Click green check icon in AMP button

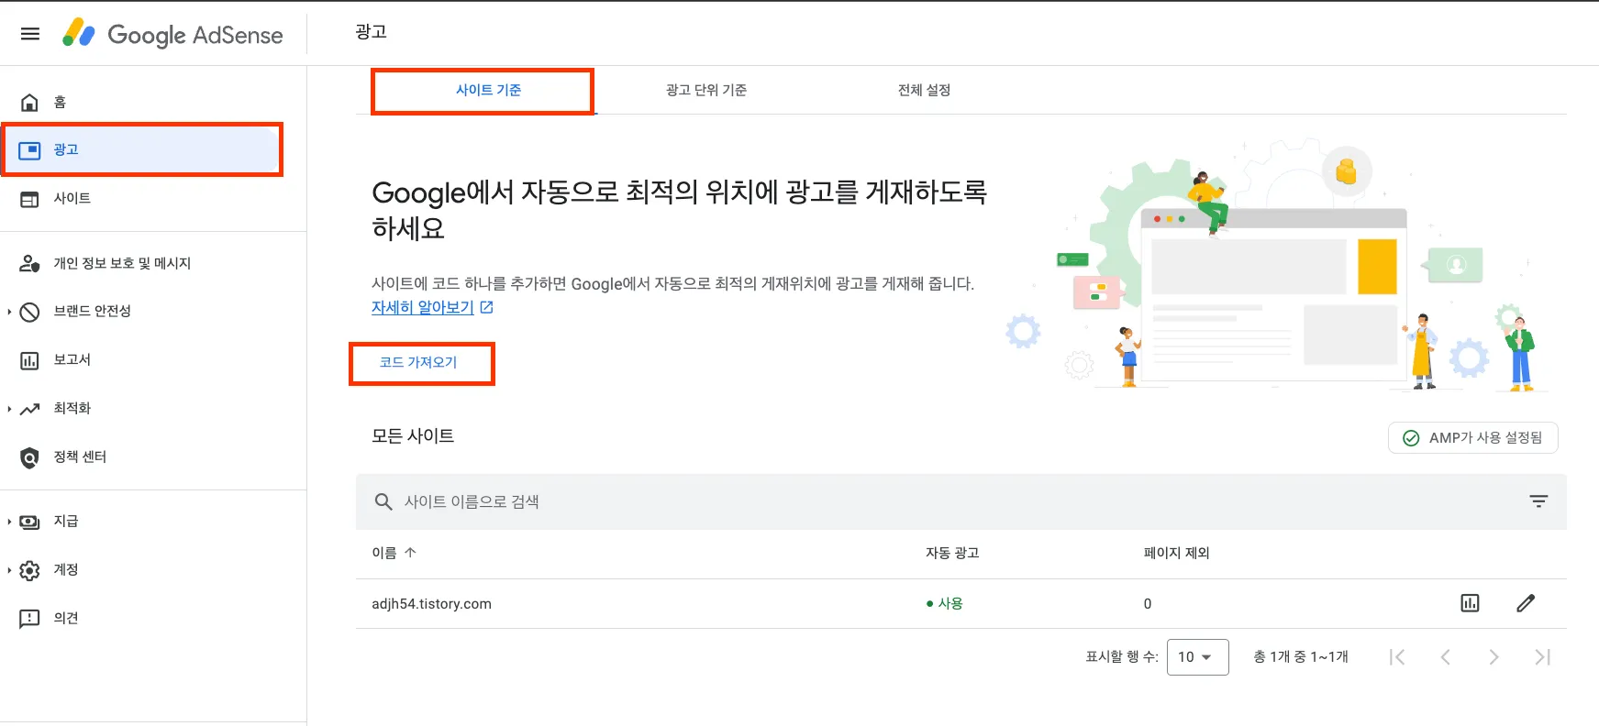(1411, 438)
